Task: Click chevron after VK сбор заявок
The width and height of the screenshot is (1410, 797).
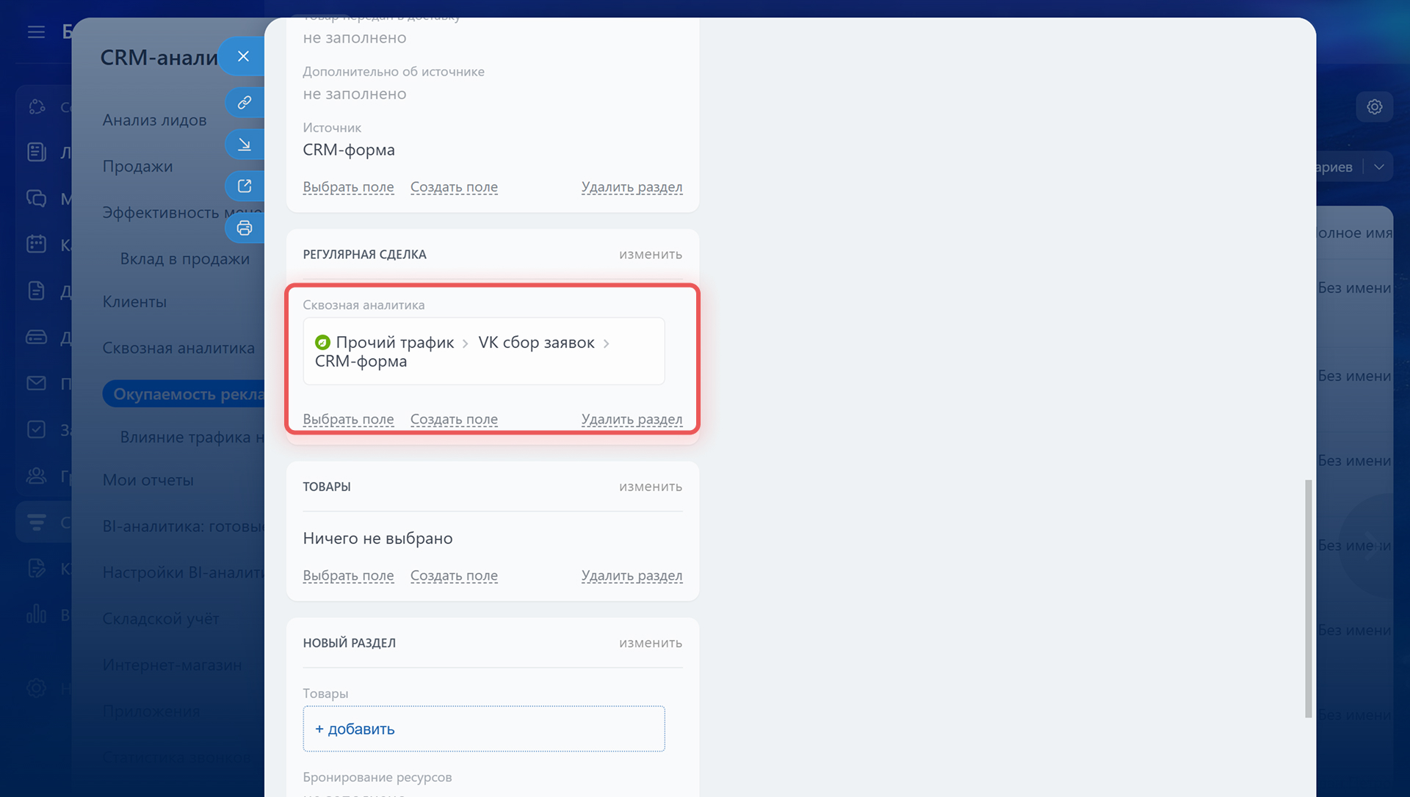Action: tap(607, 343)
